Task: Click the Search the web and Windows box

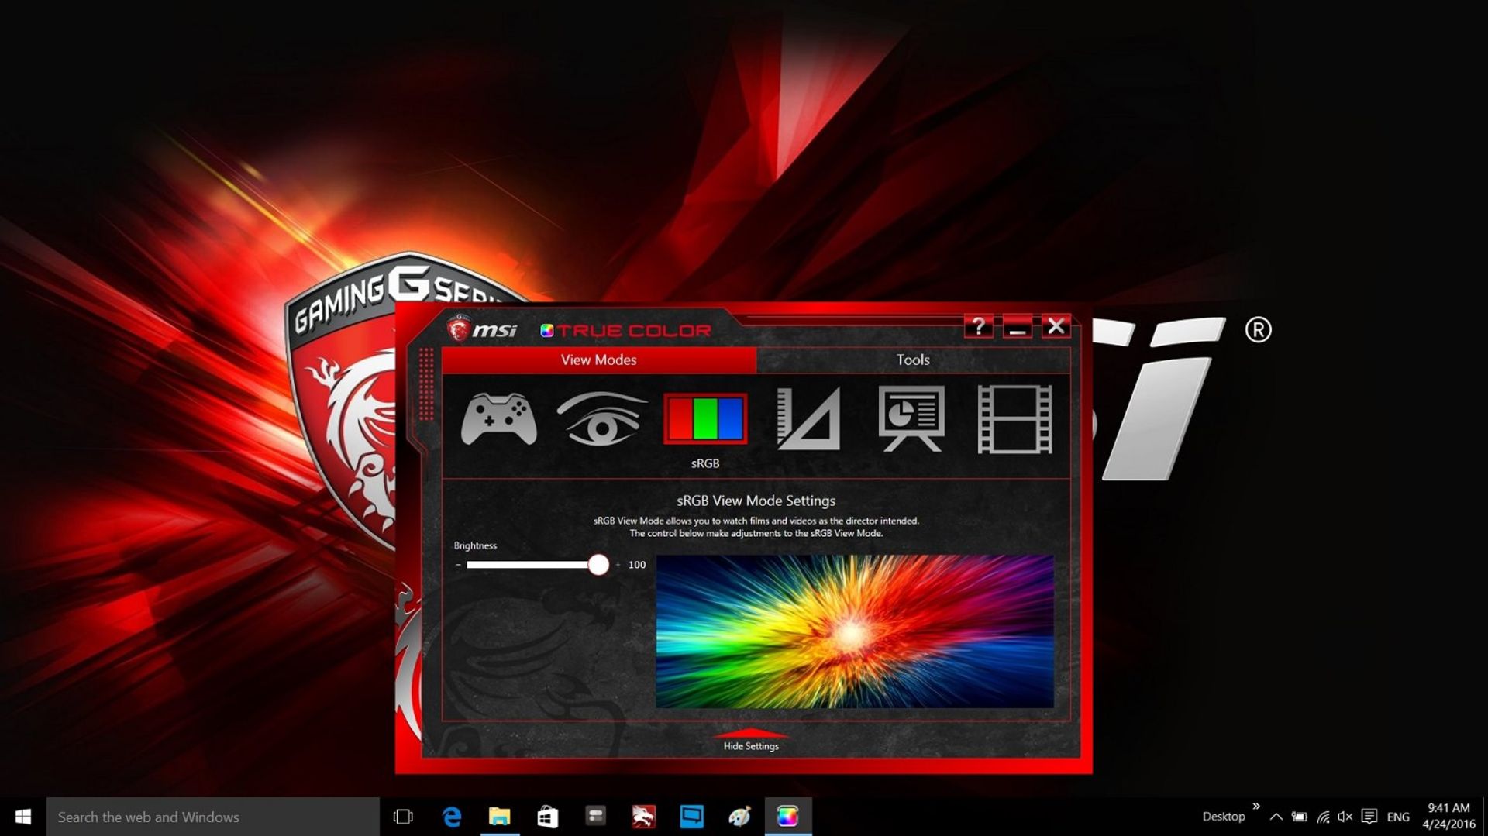Action: [213, 817]
